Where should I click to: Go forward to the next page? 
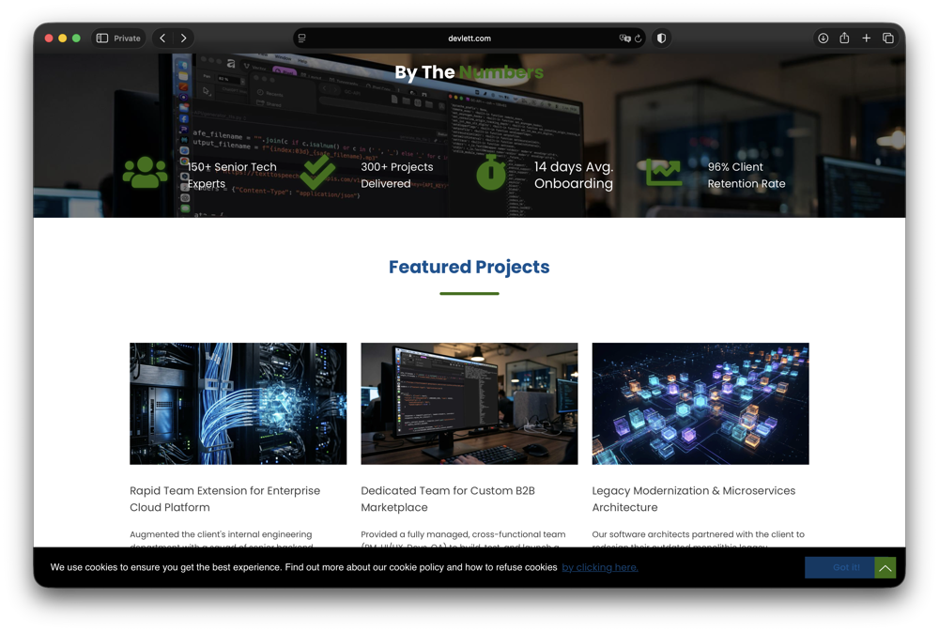(x=183, y=39)
